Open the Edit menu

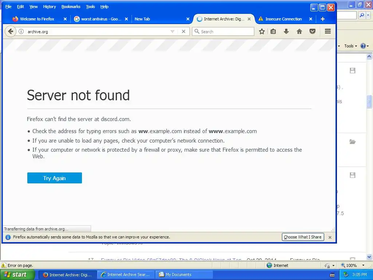(20, 7)
